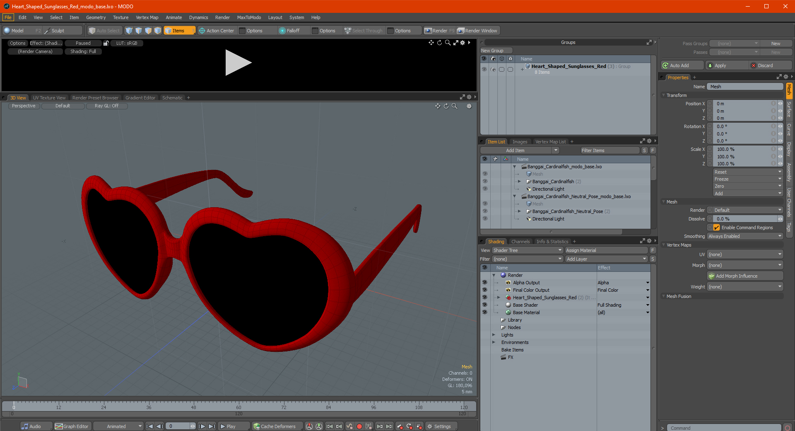The height and width of the screenshot is (431, 795).
Task: Select Materials selection mode cube icon
Action: [158, 31]
